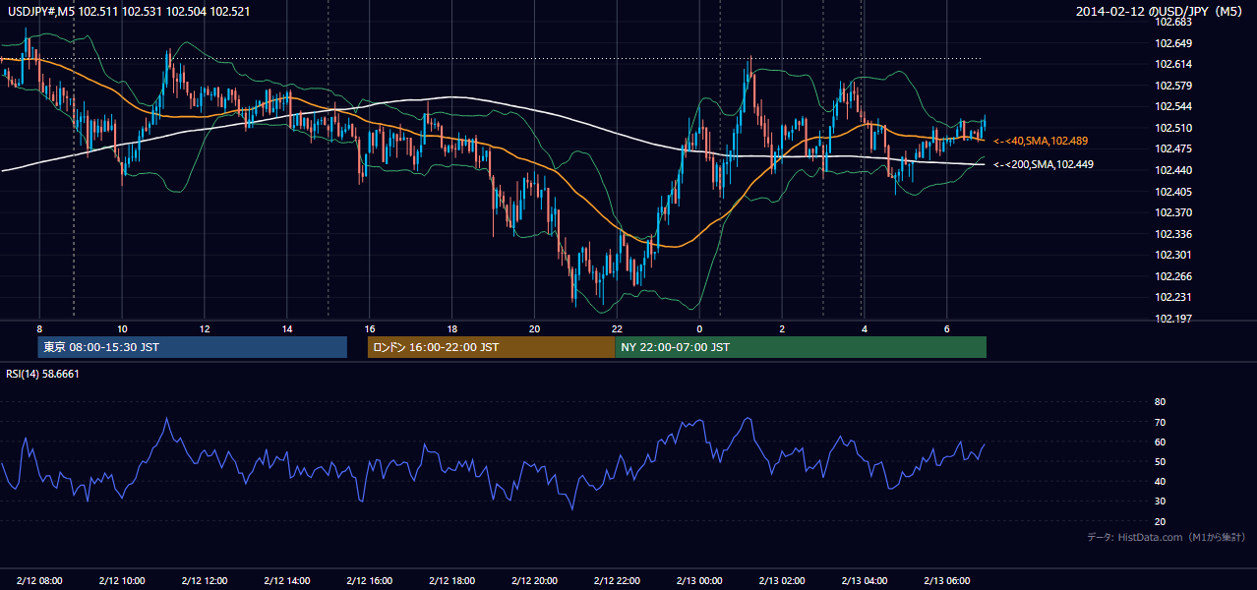This screenshot has height=590, width=1257.
Task: Click the 102.336 price axis label
Action: tap(1173, 234)
